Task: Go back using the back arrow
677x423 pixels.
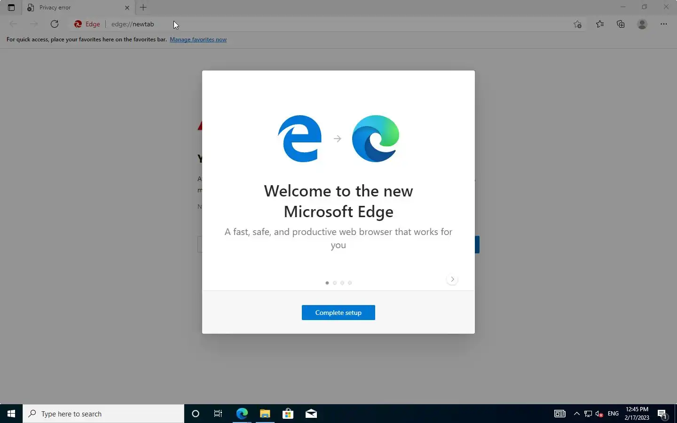Action: [x=13, y=24]
